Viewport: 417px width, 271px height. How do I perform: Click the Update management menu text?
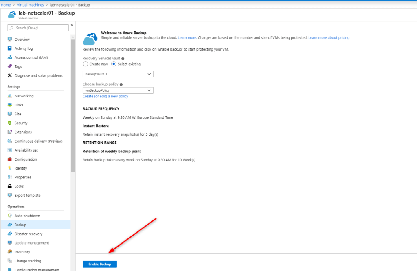point(32,243)
